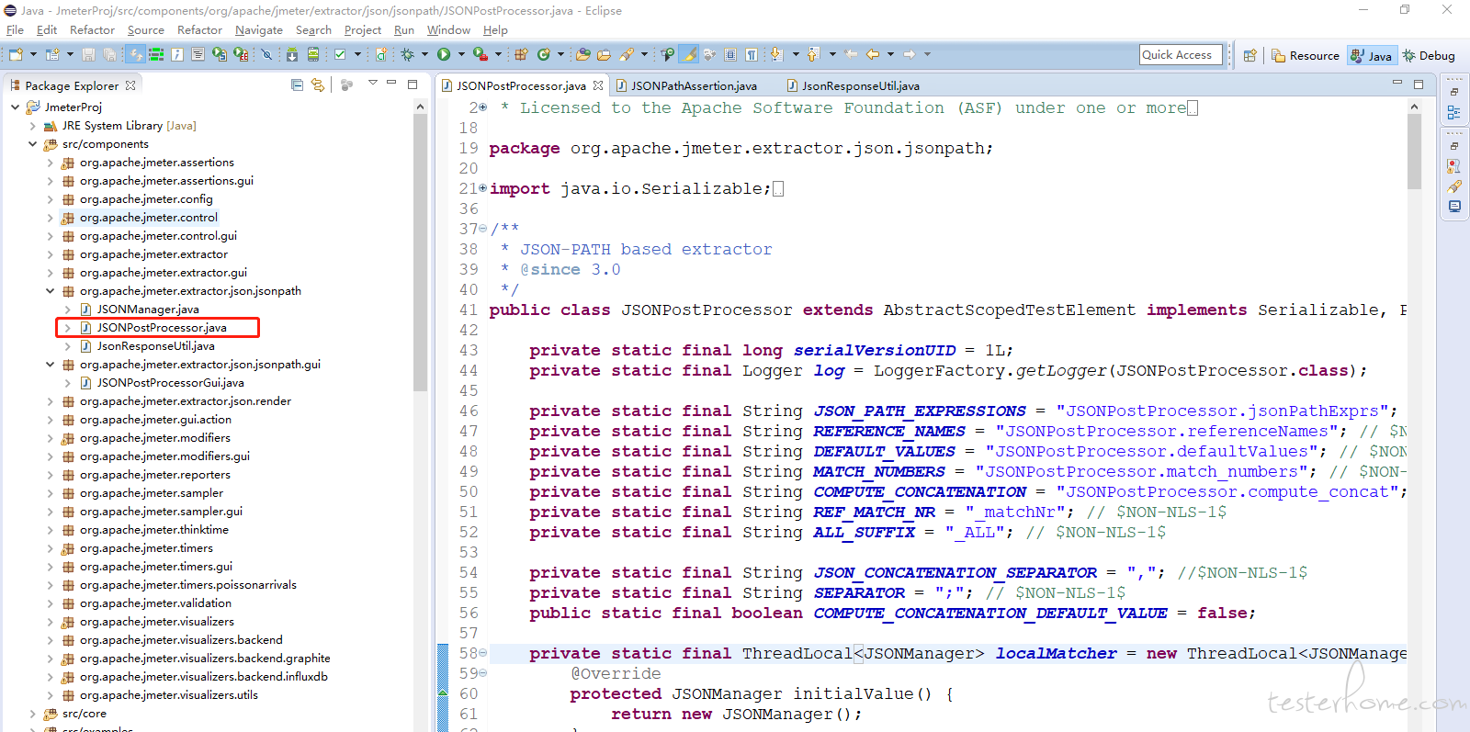The height and width of the screenshot is (732, 1470).
Task: Click the green download arrow toolbar icon
Action: click(292, 55)
